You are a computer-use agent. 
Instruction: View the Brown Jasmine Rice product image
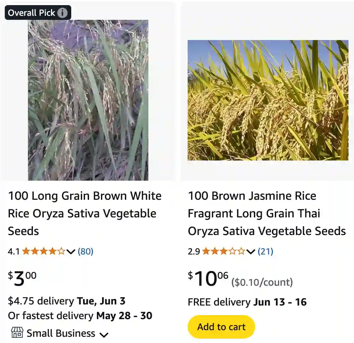268,100
